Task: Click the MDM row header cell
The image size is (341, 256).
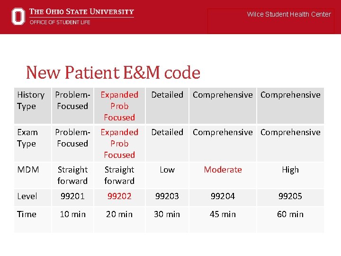Action: (x=33, y=175)
